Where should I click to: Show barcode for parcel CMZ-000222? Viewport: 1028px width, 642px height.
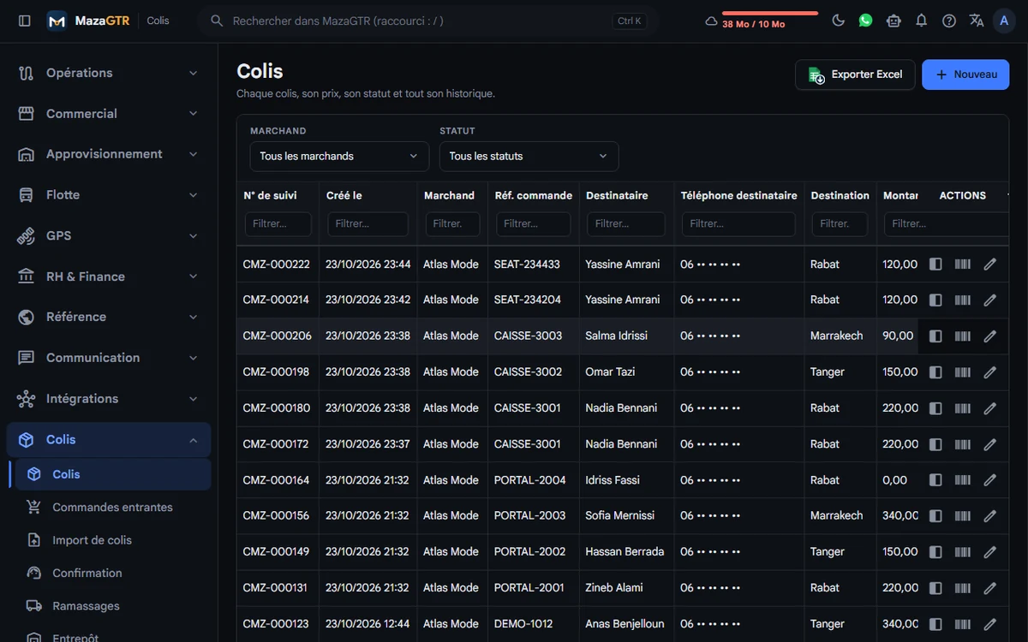962,265
